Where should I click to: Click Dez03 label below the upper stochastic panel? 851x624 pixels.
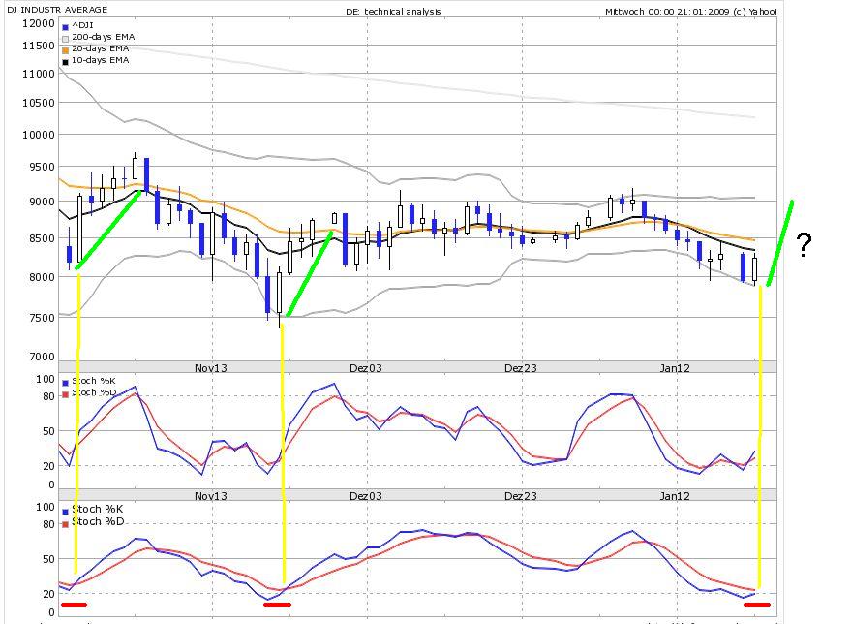pos(366,496)
